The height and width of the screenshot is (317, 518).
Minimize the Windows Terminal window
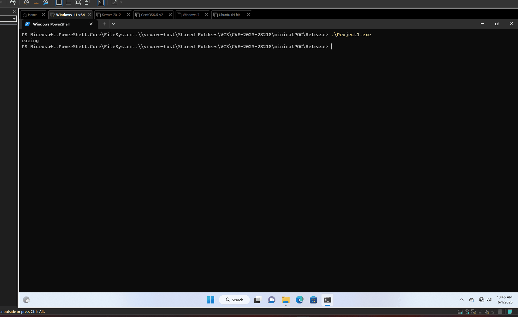[482, 24]
